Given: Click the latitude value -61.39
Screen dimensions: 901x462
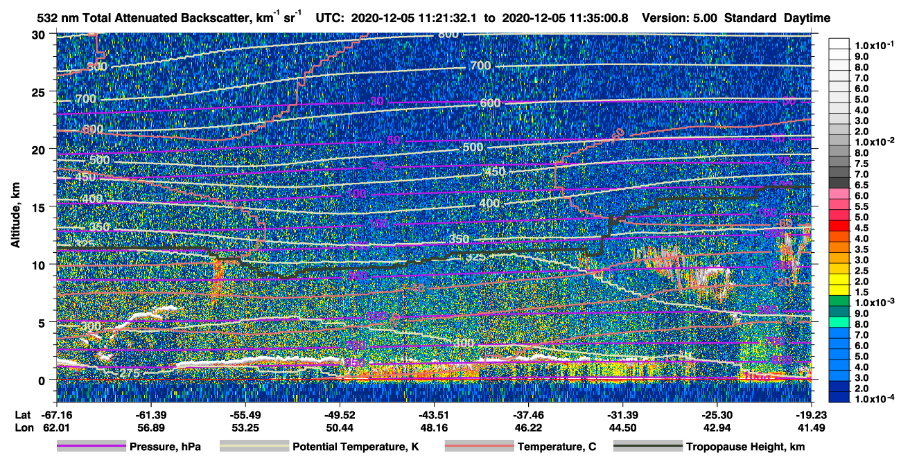Looking at the screenshot, I should (151, 415).
